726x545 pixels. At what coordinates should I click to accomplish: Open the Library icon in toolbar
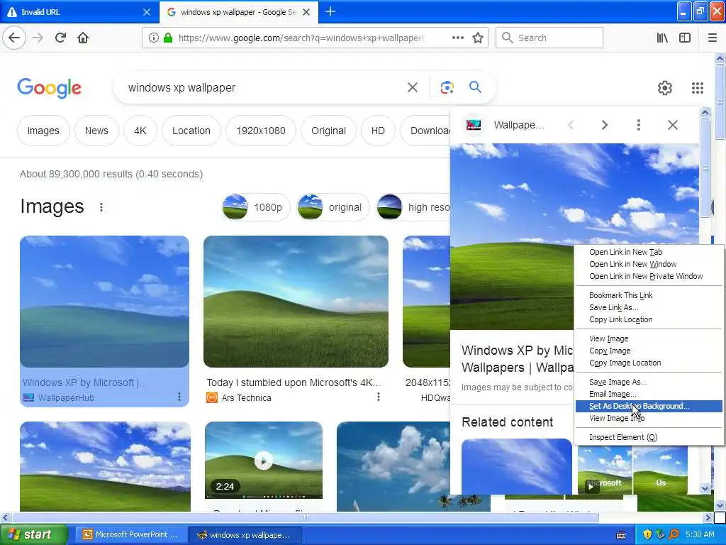[662, 38]
